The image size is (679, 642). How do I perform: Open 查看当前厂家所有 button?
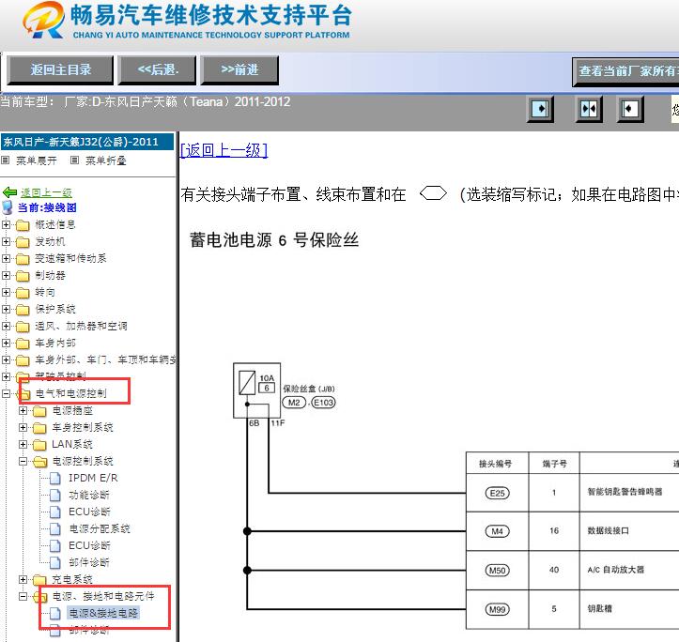click(x=625, y=71)
